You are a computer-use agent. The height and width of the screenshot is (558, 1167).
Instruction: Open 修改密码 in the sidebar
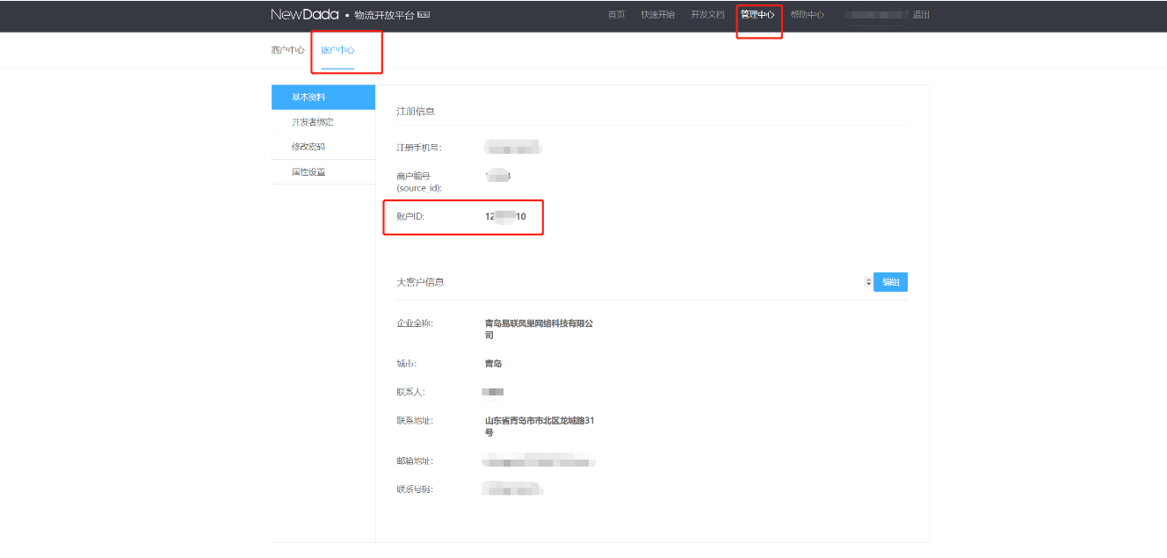[x=323, y=147]
